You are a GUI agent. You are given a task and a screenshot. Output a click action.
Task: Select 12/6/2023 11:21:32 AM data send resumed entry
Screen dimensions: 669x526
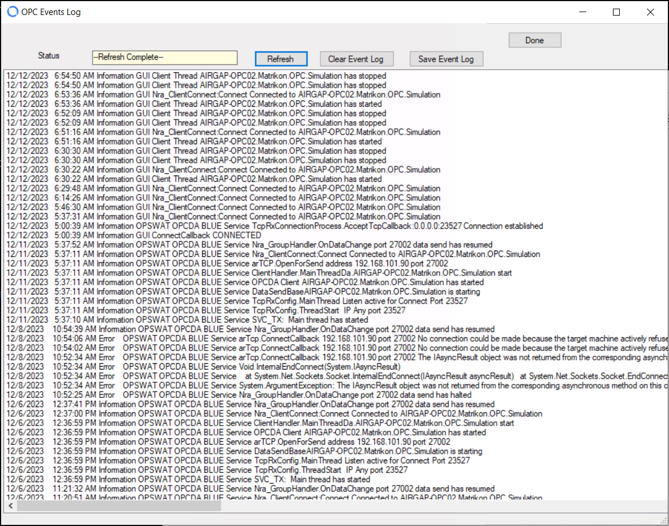click(251, 488)
